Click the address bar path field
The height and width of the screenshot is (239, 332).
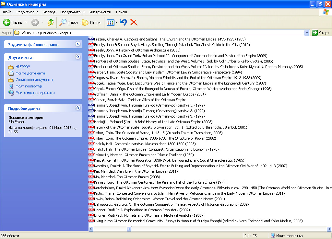pos(162,33)
